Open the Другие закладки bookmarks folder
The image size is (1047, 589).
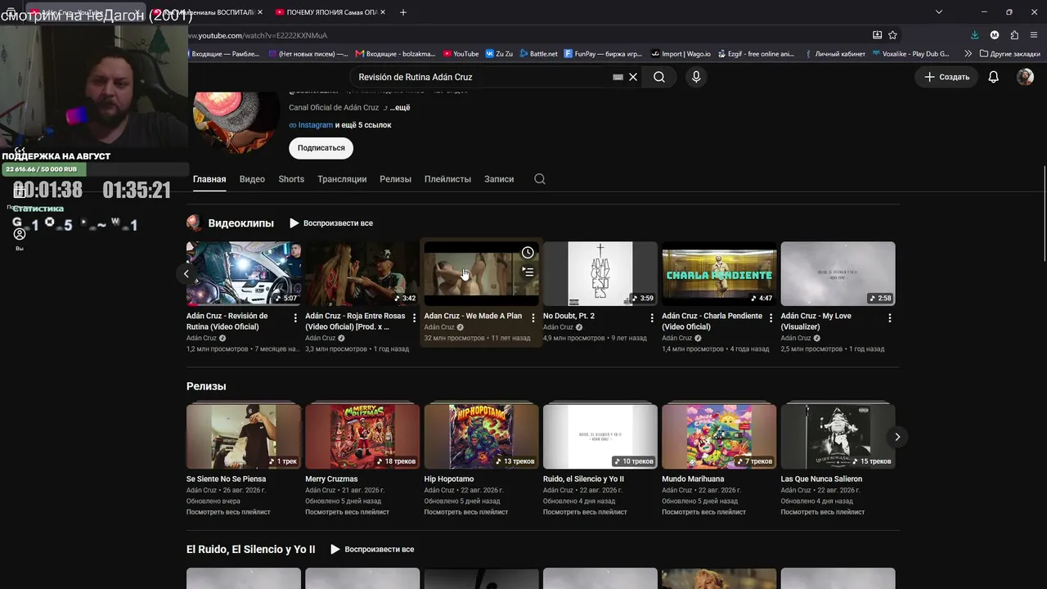1009,54
